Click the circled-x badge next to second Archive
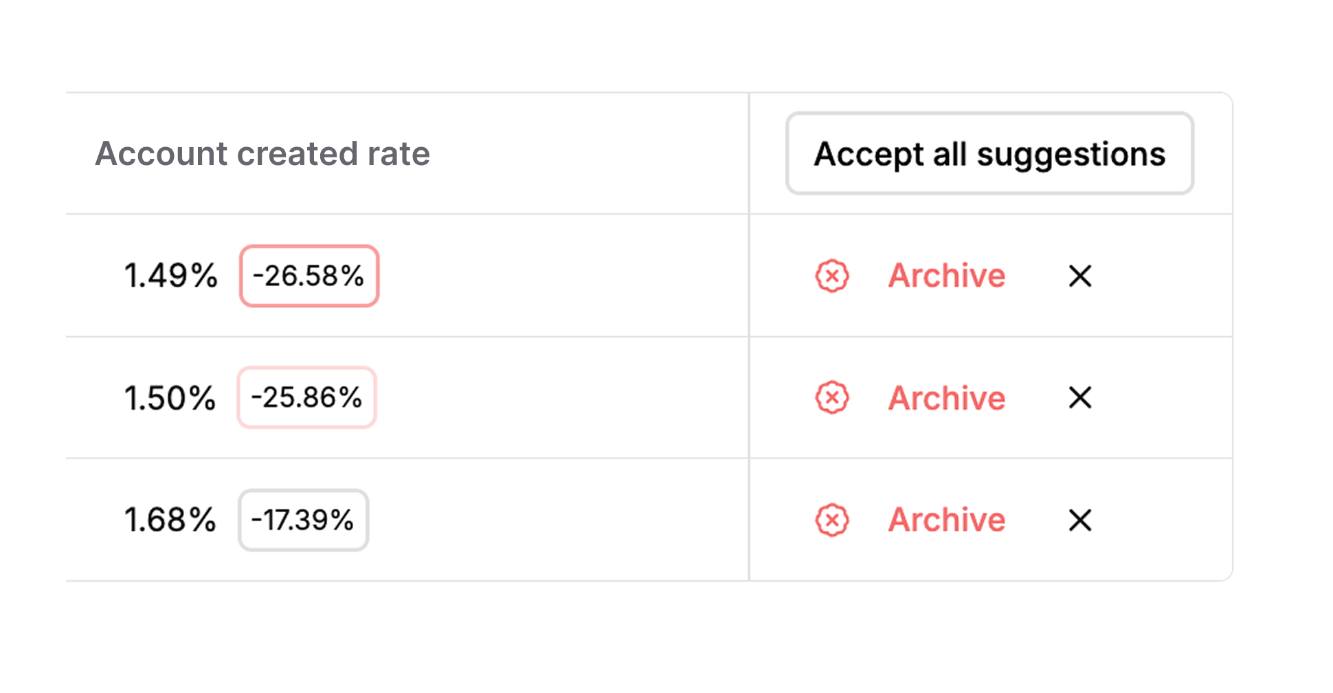Viewport: 1333px width, 693px height. pos(832,397)
